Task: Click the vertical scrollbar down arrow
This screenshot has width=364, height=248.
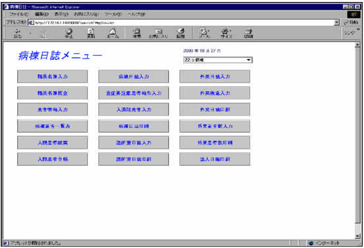Action: (357, 236)
